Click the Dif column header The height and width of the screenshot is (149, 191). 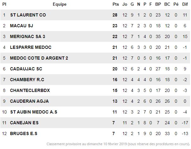(x=185, y=4)
